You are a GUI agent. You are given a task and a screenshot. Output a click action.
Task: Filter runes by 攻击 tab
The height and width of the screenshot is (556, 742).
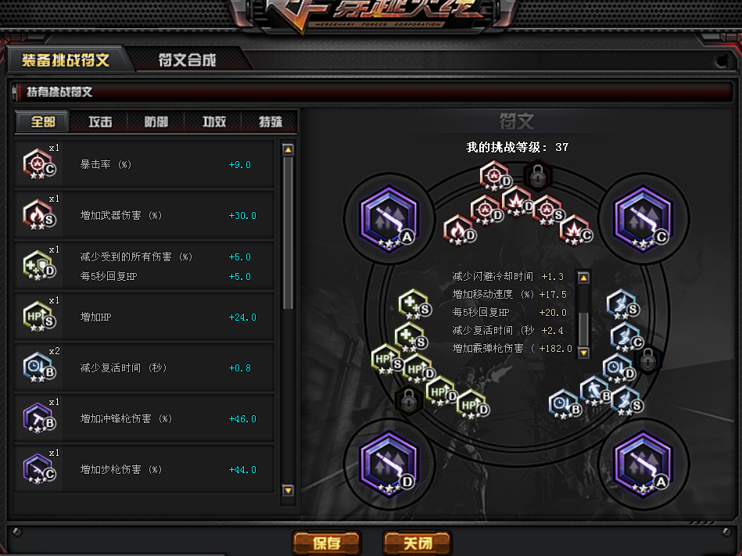[100, 122]
